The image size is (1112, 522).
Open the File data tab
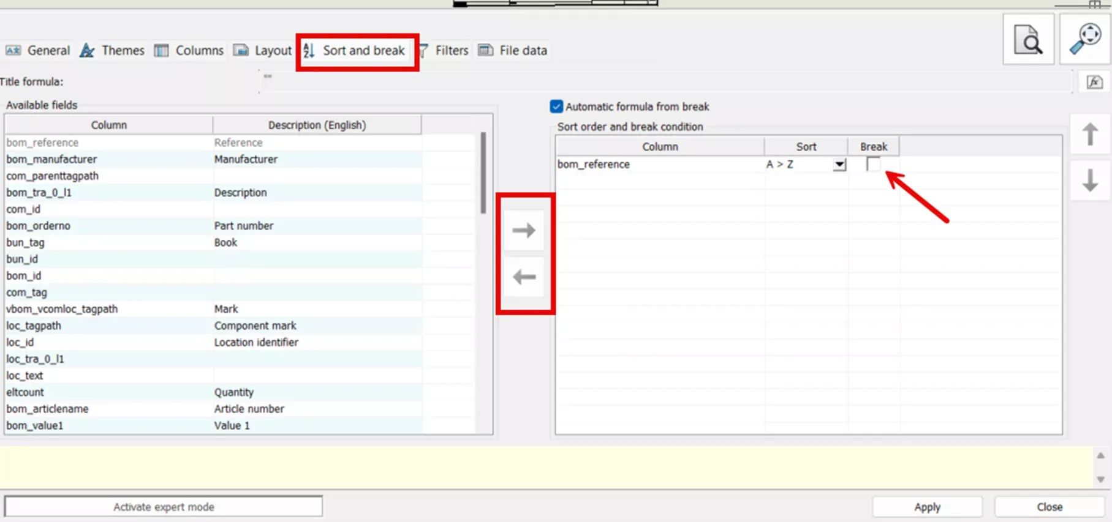(512, 50)
